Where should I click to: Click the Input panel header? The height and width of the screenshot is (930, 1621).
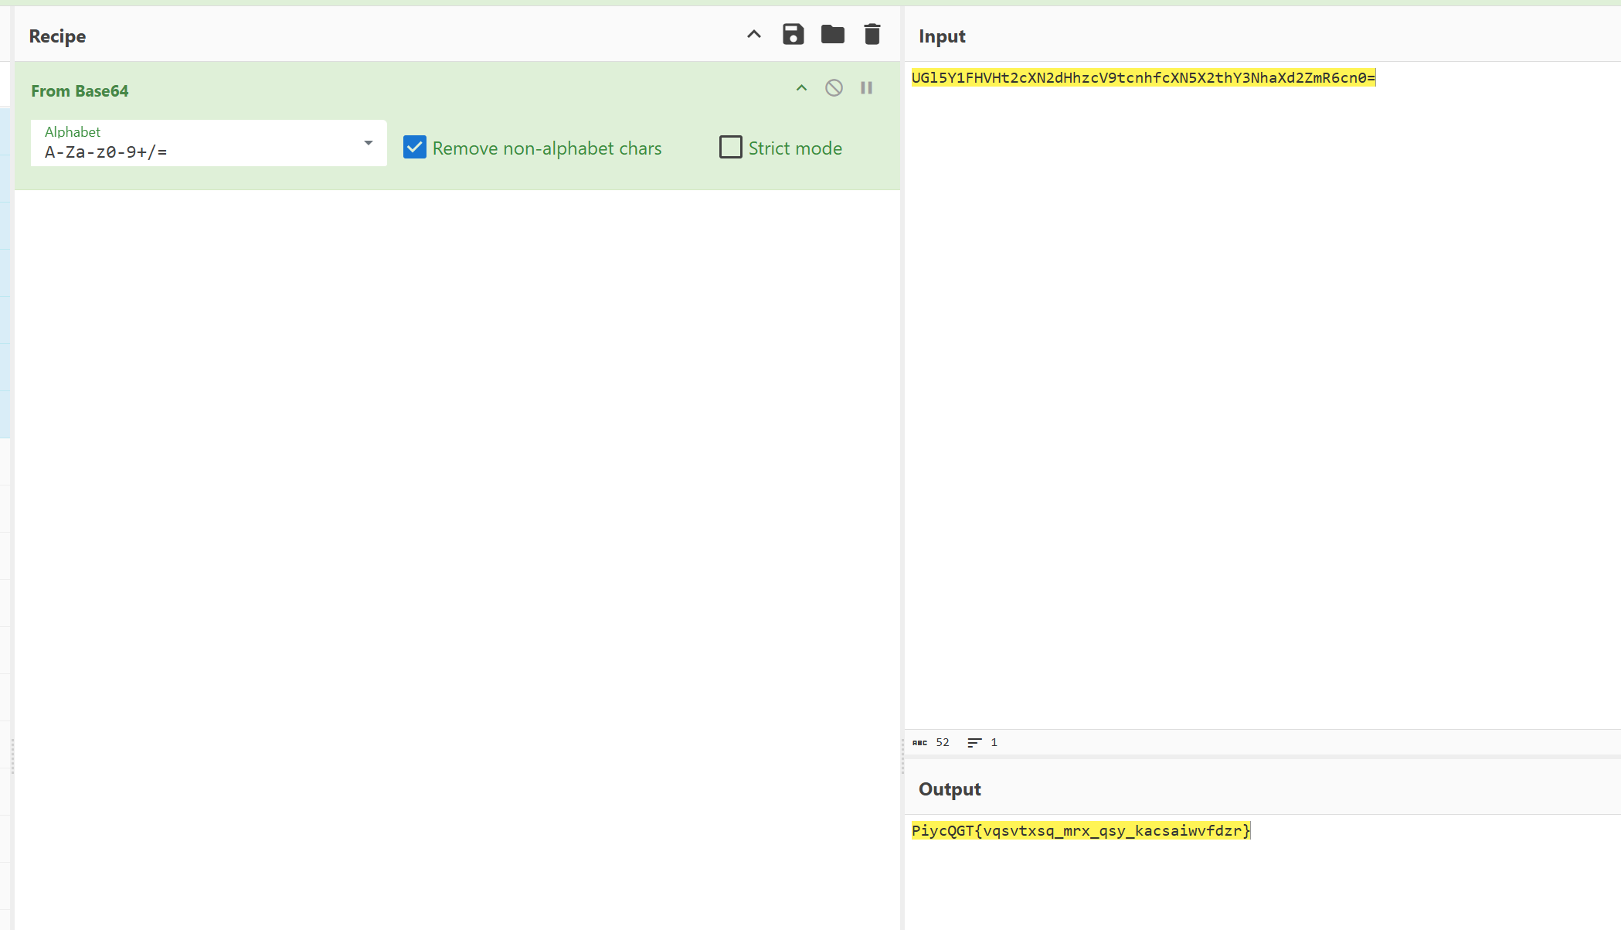[x=941, y=36]
